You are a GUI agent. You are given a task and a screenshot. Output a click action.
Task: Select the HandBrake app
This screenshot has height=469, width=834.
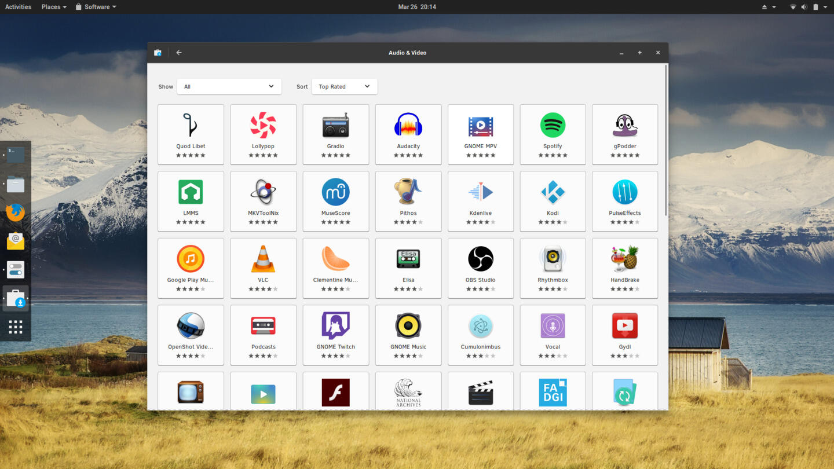pos(625,268)
